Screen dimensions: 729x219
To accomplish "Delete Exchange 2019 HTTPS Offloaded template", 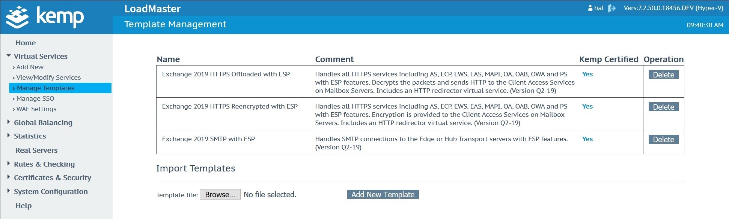I will [x=663, y=75].
